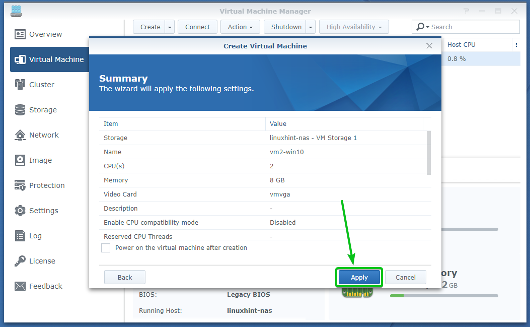Image resolution: width=530 pixels, height=327 pixels.
Task: Enable power on after creation checkbox
Action: click(106, 248)
